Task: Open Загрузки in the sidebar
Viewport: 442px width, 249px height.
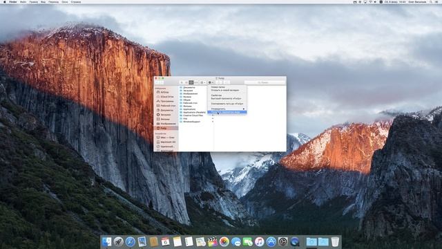Action: click(x=166, y=115)
